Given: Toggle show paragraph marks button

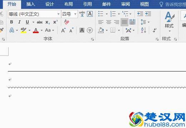Looking at the screenshot, I should click(155, 30).
